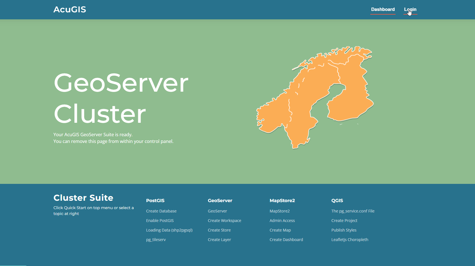Open the GeoServer documentation link
The width and height of the screenshot is (475, 266).
[x=217, y=211]
